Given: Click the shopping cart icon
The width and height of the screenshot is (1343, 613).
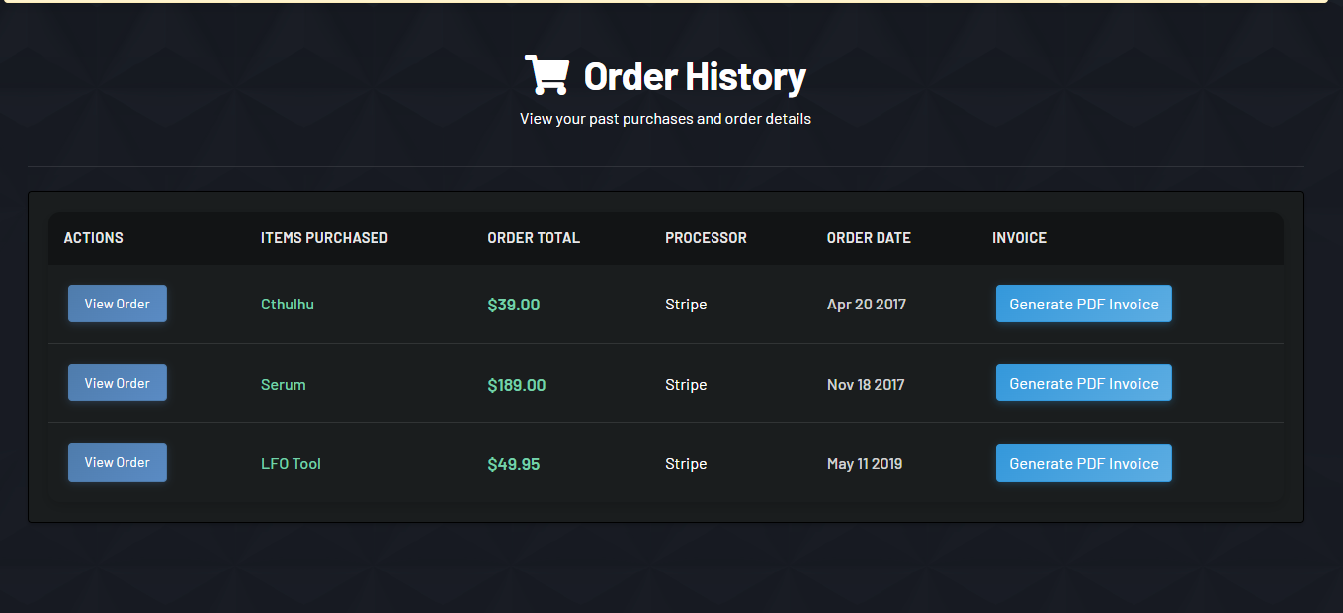Looking at the screenshot, I should click(x=546, y=75).
